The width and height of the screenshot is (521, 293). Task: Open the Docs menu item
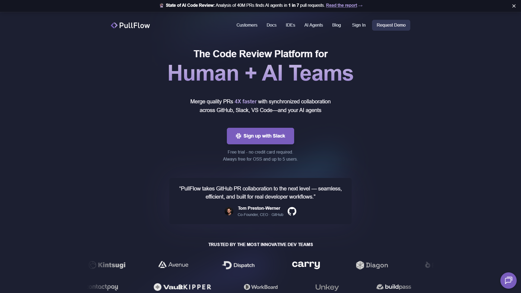(x=272, y=25)
